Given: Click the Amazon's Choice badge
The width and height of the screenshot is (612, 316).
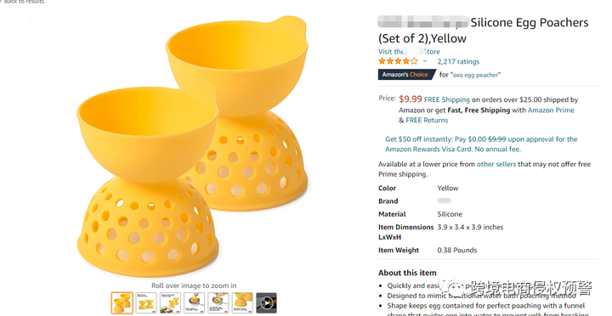Looking at the screenshot, I should 406,75.
